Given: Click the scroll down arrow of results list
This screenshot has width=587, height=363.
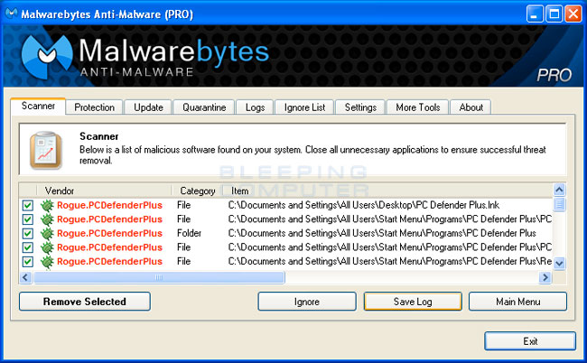Looking at the screenshot, I should click(559, 263).
